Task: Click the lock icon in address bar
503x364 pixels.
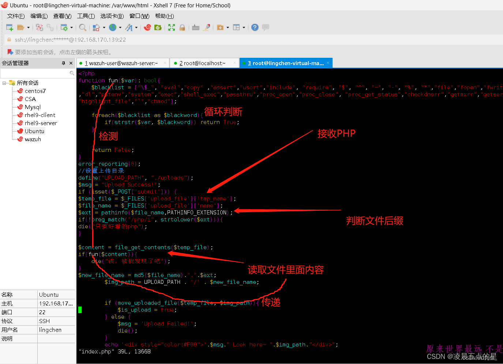Action: 9,40
